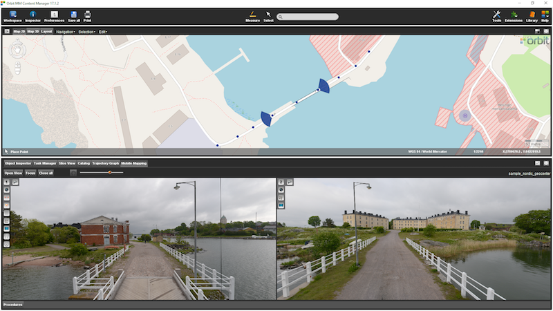This screenshot has height=311, width=553.
Task: Click the Print icon
Action: click(88, 15)
